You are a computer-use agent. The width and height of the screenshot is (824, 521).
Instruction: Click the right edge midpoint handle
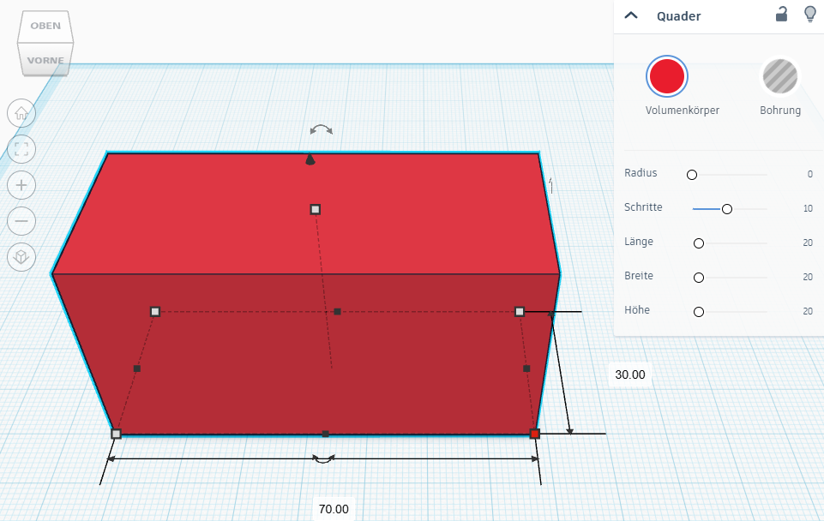coord(526,368)
